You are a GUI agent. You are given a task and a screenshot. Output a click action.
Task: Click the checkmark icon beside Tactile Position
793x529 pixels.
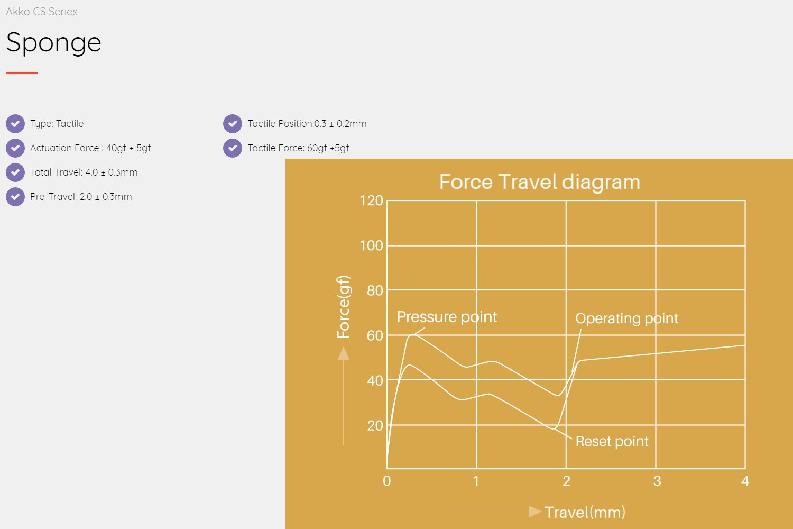click(x=233, y=124)
